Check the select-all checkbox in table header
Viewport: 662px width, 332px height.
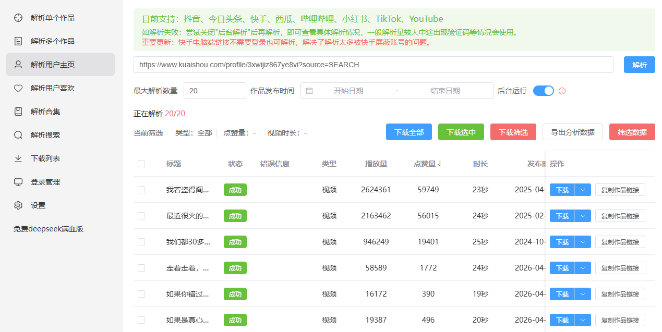(141, 164)
